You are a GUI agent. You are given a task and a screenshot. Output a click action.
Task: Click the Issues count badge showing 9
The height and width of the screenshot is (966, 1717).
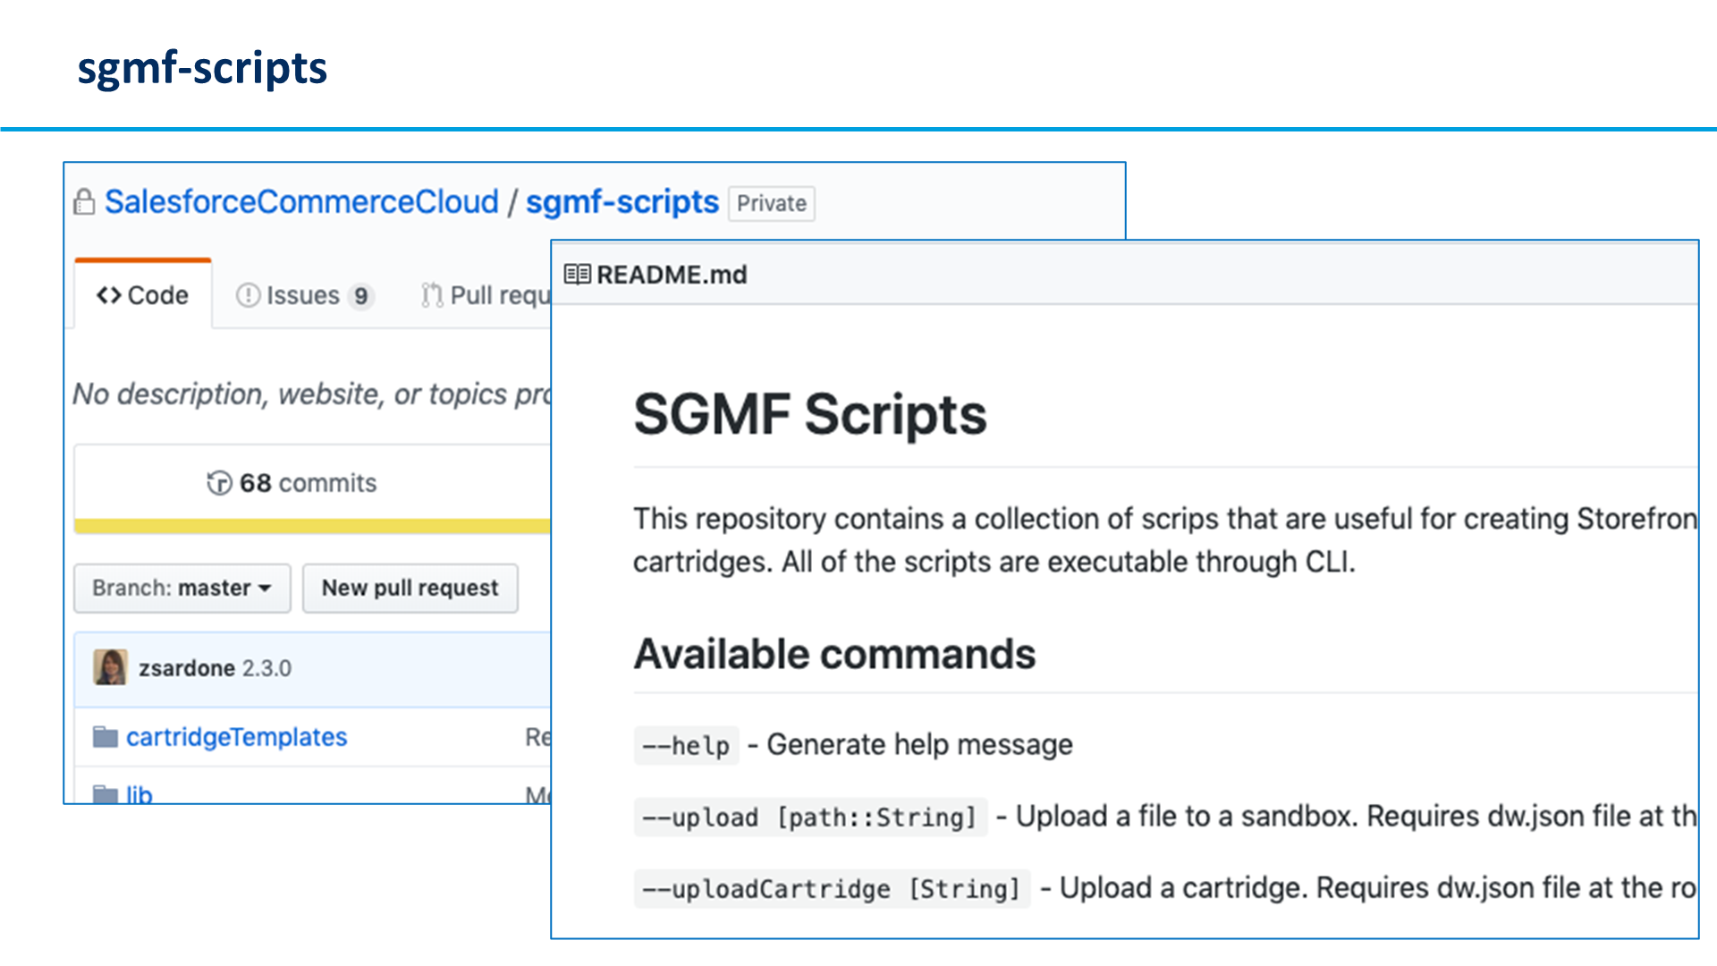tap(360, 296)
